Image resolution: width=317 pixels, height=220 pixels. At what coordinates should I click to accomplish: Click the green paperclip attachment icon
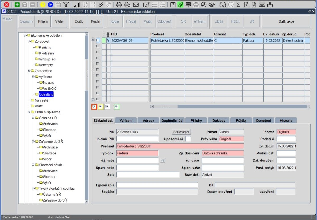tap(180, 5)
